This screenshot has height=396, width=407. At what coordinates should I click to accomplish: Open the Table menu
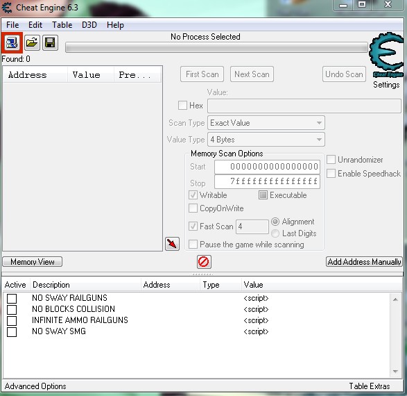coord(62,25)
